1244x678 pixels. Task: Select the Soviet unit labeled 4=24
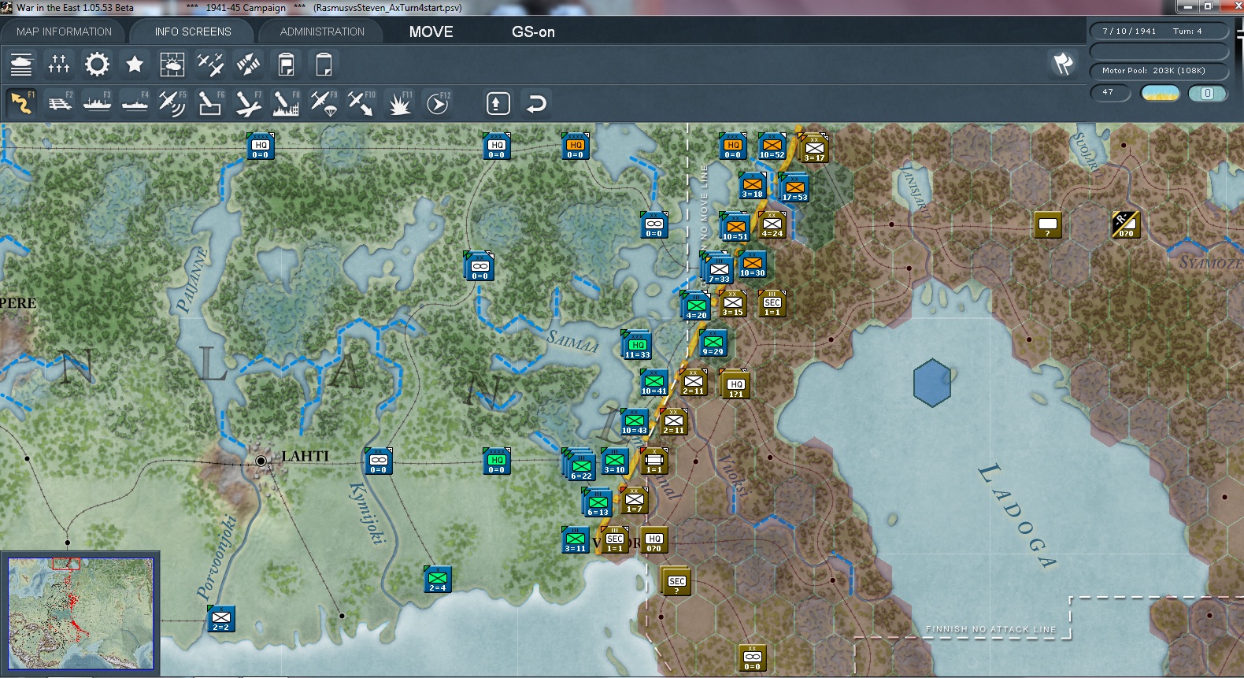point(772,225)
